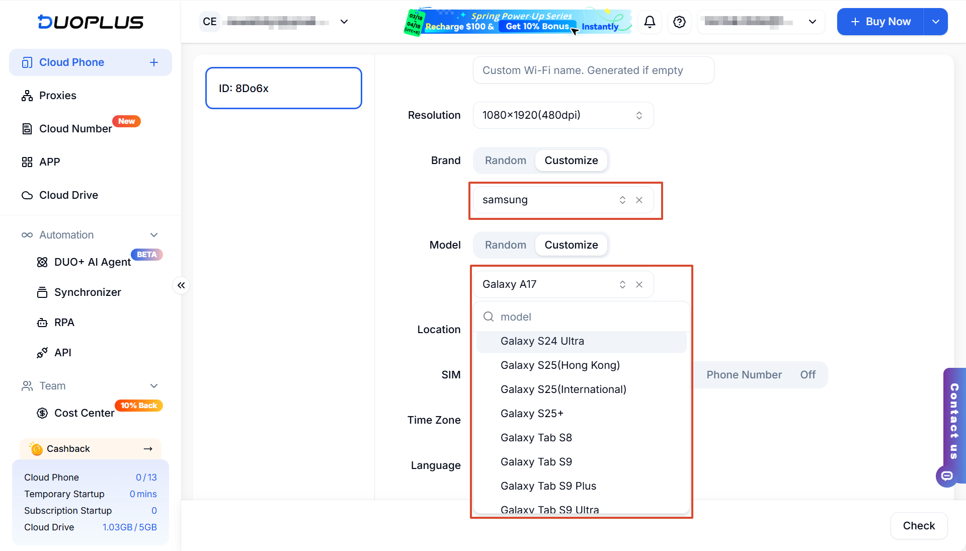The height and width of the screenshot is (551, 966).
Task: Select the Phone Number SIM option
Action: [x=744, y=375]
